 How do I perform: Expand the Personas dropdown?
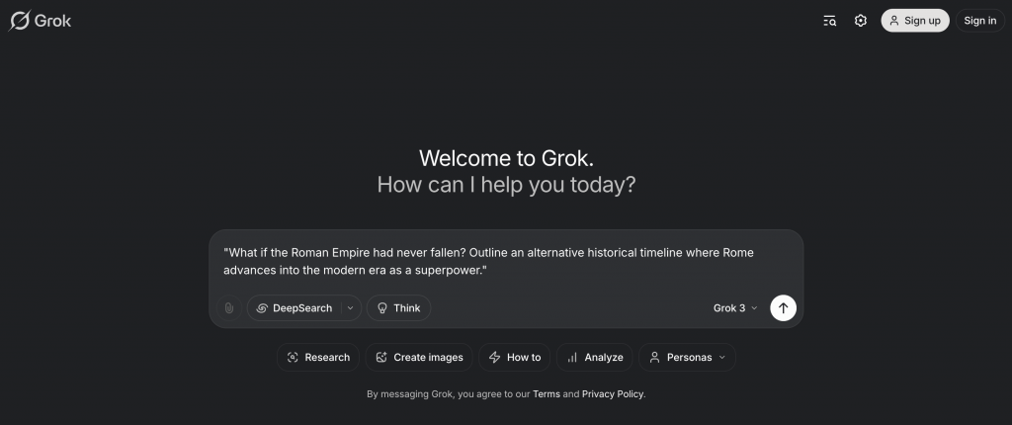click(x=687, y=357)
